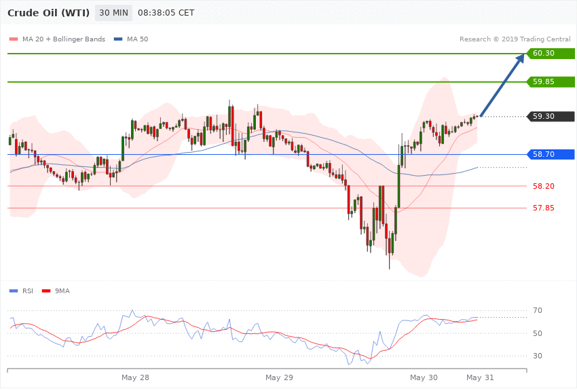577x391 pixels.
Task: Click the RSI 30 level label
Action: coord(537,356)
